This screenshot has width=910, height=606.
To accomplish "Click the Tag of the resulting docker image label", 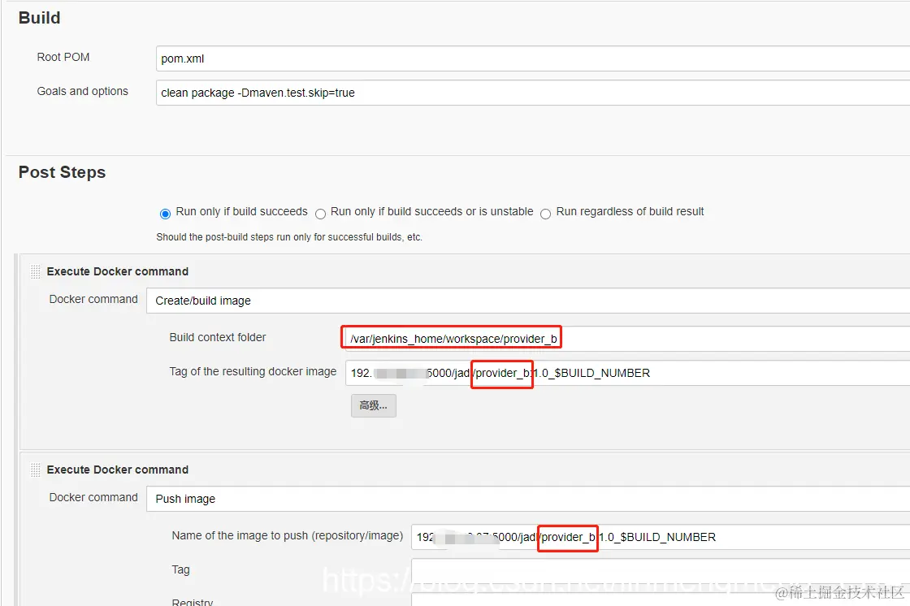I will click(x=253, y=371).
